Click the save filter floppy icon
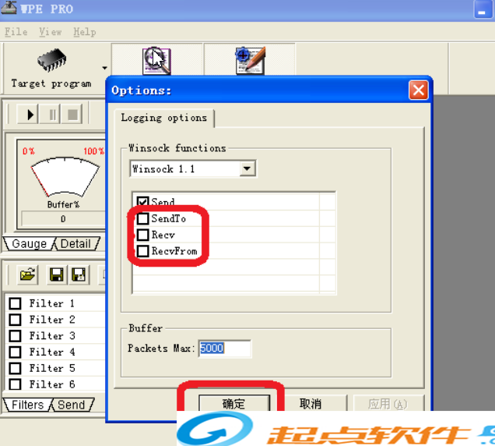 pos(57,274)
